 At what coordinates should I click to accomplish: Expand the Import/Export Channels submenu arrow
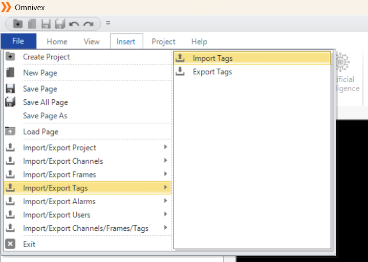pos(165,161)
